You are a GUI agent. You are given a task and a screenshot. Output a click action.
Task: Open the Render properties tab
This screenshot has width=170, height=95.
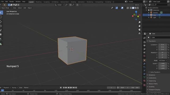(x=144, y=42)
